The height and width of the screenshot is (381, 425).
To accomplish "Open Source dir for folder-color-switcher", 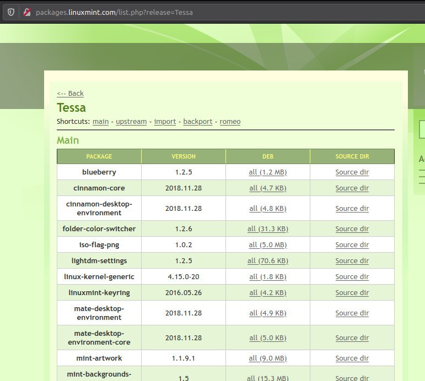I will pyautogui.click(x=352, y=228).
